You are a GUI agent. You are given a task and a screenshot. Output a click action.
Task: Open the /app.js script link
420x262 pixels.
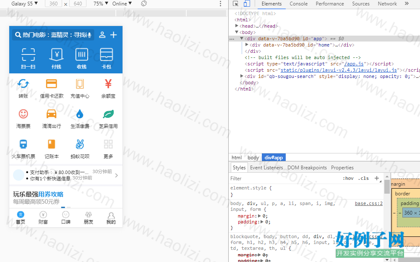point(354,64)
